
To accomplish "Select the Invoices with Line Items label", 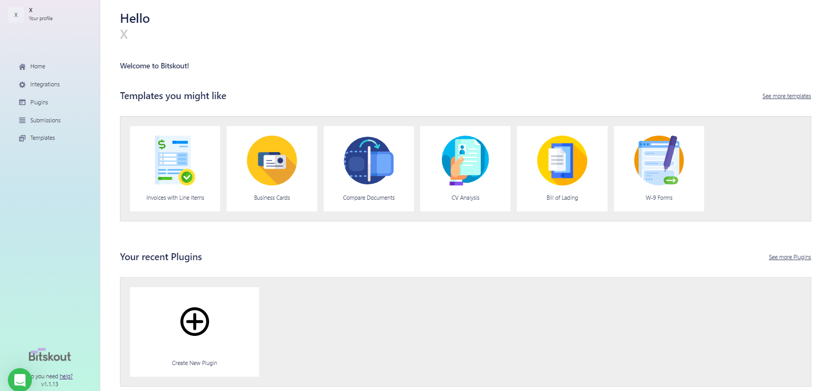I will [x=175, y=198].
